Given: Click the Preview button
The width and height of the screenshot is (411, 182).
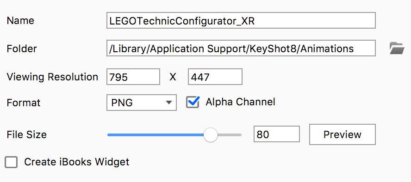Looking at the screenshot, I should [x=342, y=134].
